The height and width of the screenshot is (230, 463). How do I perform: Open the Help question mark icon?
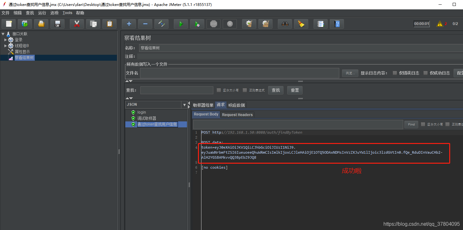coord(337,24)
